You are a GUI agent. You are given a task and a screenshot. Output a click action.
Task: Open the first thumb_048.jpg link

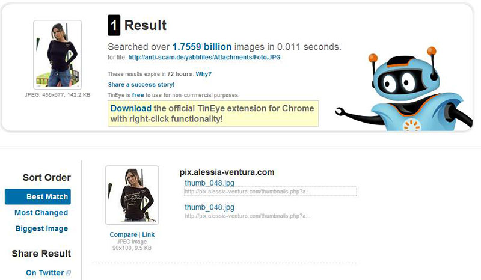(209, 183)
